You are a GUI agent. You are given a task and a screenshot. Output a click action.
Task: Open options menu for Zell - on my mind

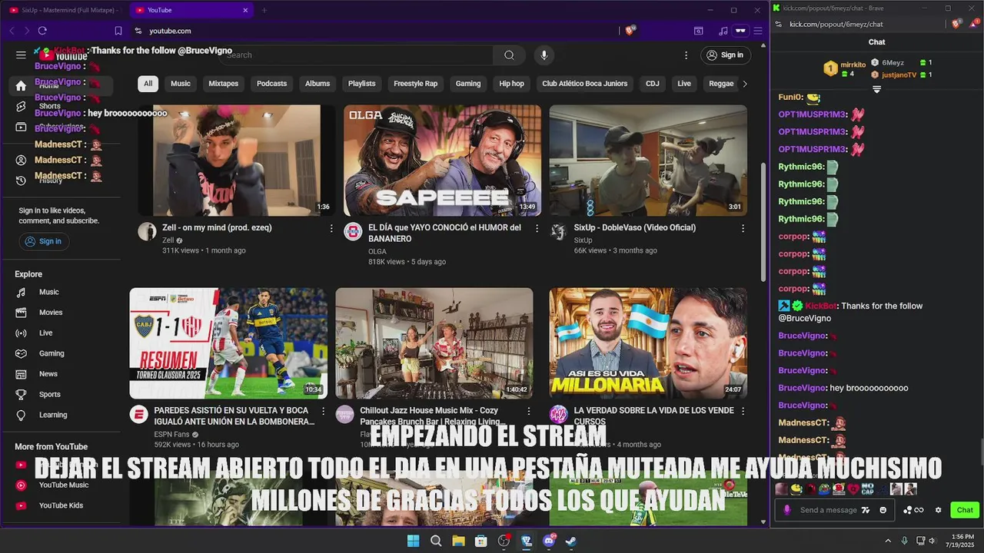point(331,228)
